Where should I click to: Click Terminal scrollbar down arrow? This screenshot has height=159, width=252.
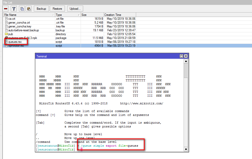click(x=186, y=149)
